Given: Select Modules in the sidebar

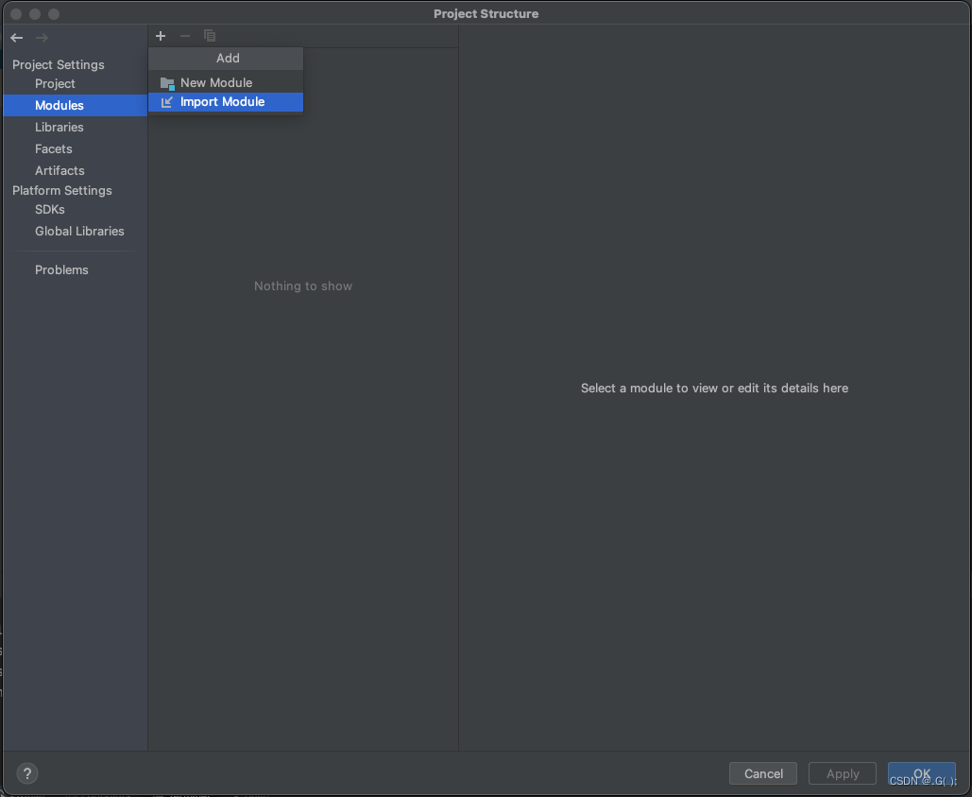Looking at the screenshot, I should tap(75, 106).
